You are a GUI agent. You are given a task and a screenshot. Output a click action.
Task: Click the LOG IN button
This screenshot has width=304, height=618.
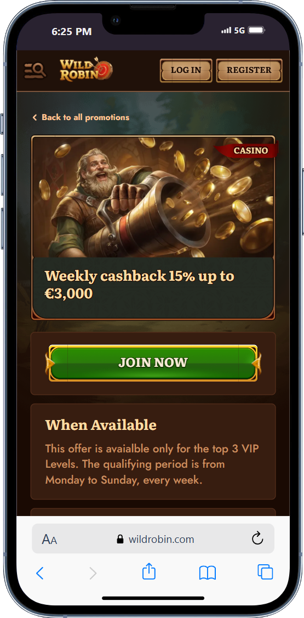point(186,70)
